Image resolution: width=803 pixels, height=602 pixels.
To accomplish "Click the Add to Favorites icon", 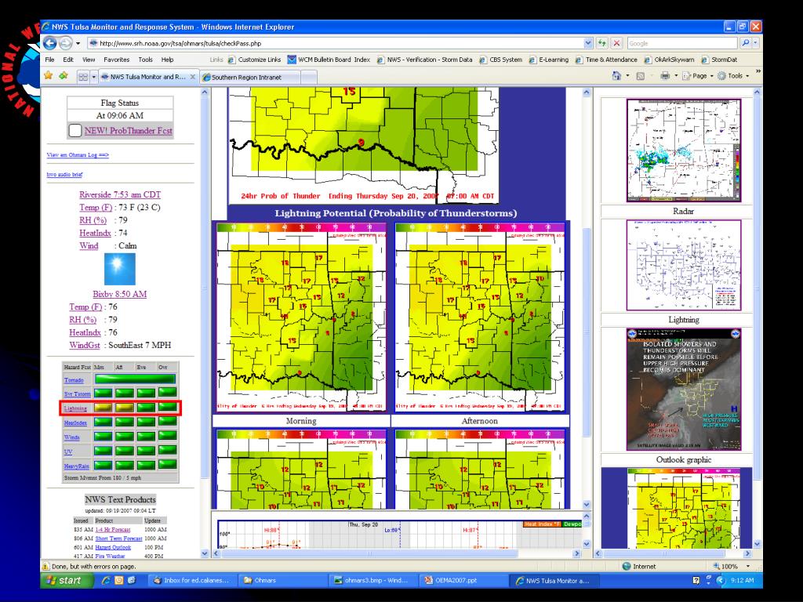I will click(x=64, y=76).
